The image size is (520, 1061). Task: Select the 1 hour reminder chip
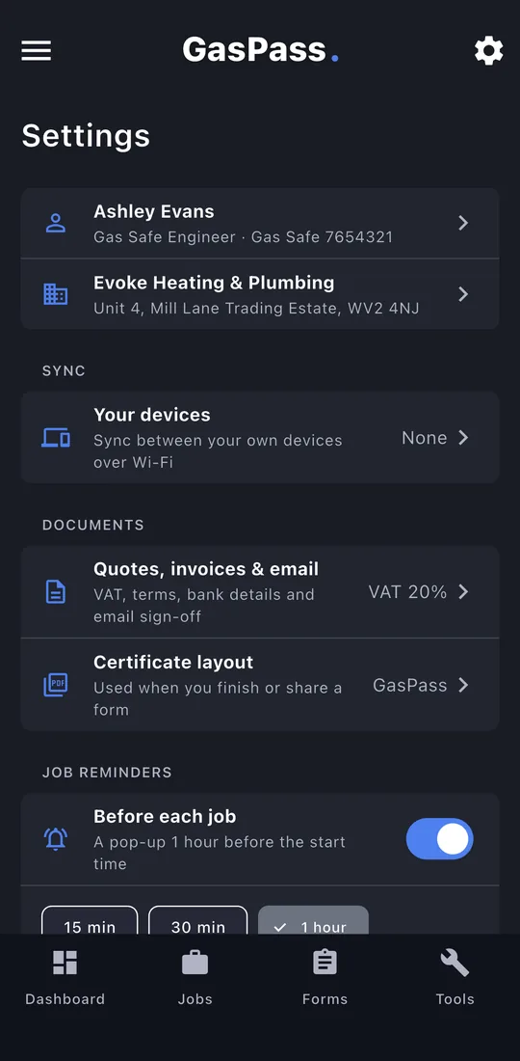coord(313,920)
